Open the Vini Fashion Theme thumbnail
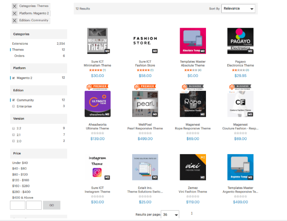This screenshot has width=287, height=221. (x=193, y=167)
